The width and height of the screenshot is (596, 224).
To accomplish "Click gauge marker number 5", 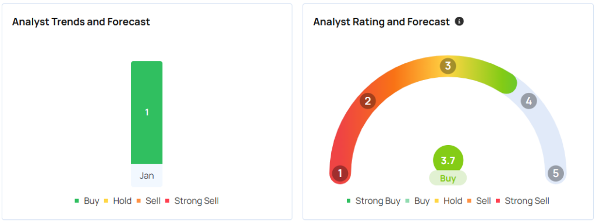I will click(556, 174).
